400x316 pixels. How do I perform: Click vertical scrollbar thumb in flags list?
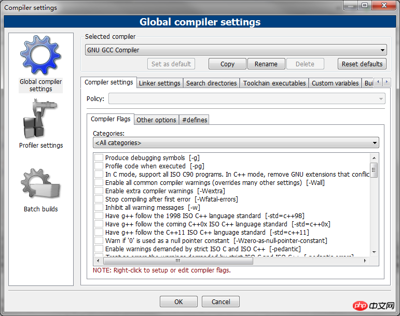[374, 170]
